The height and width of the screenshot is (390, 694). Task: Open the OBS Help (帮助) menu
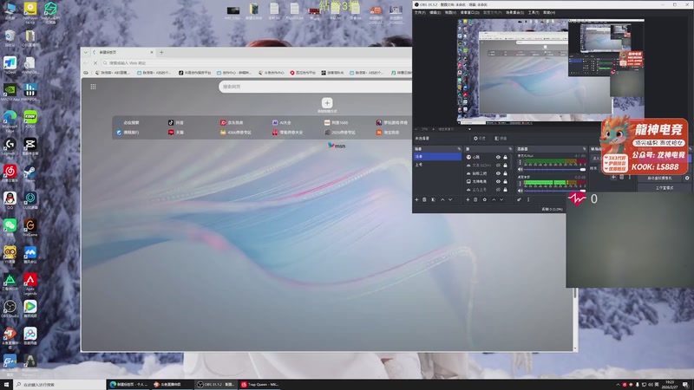[549, 12]
